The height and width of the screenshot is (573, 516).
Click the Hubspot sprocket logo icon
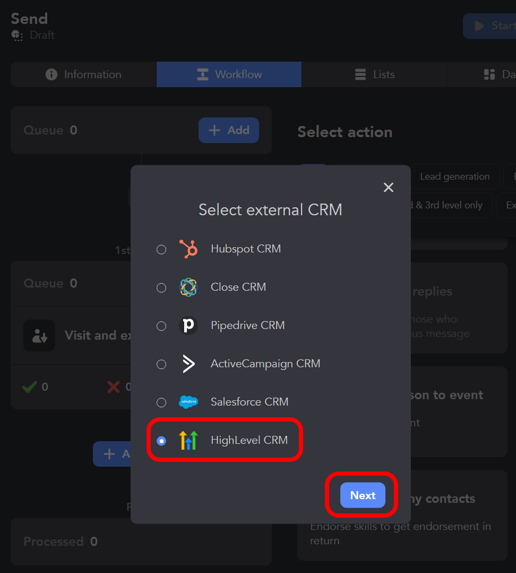(188, 249)
